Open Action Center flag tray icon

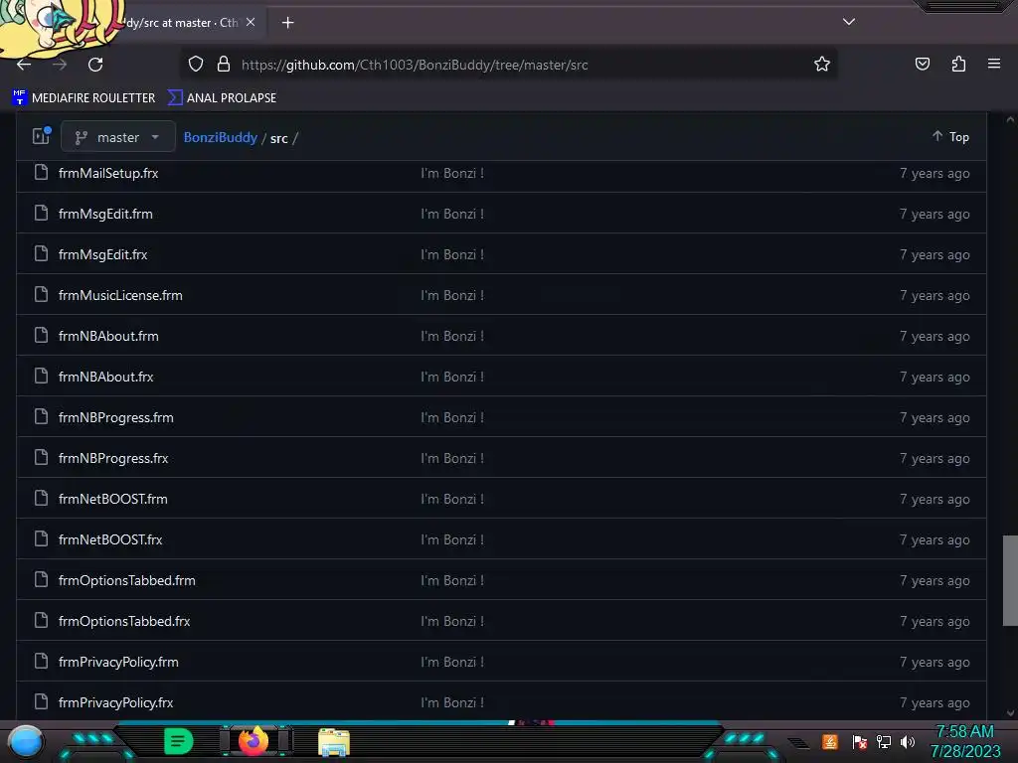point(859,741)
